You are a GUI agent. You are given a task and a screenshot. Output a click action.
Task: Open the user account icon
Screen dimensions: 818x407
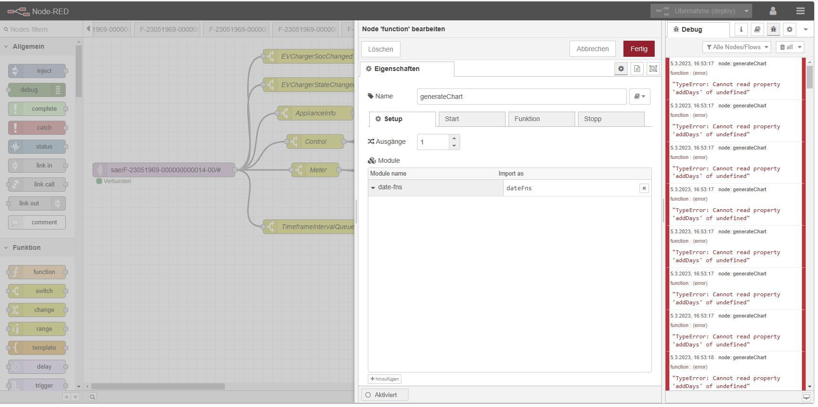(x=773, y=11)
